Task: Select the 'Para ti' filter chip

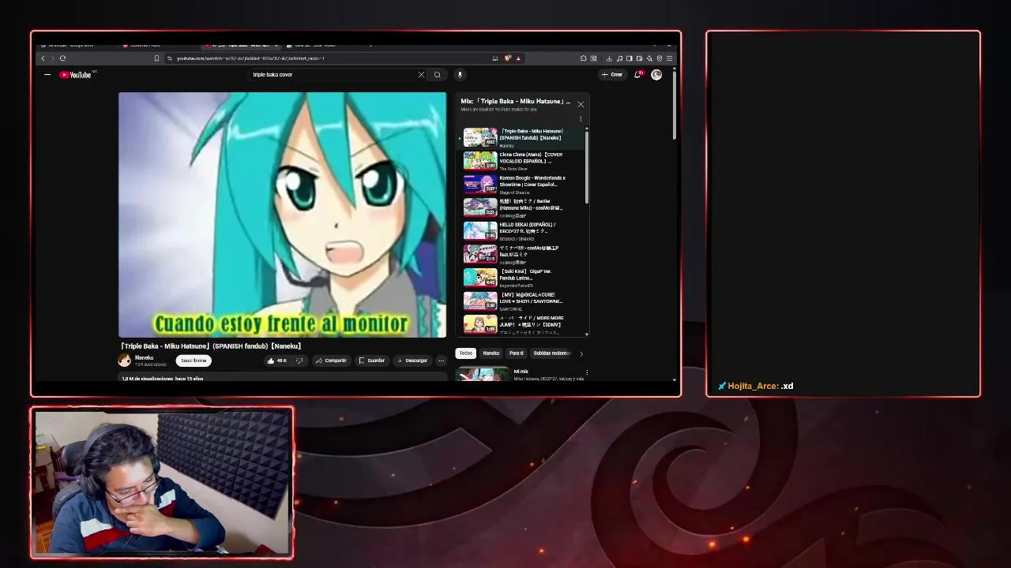Action: (517, 353)
